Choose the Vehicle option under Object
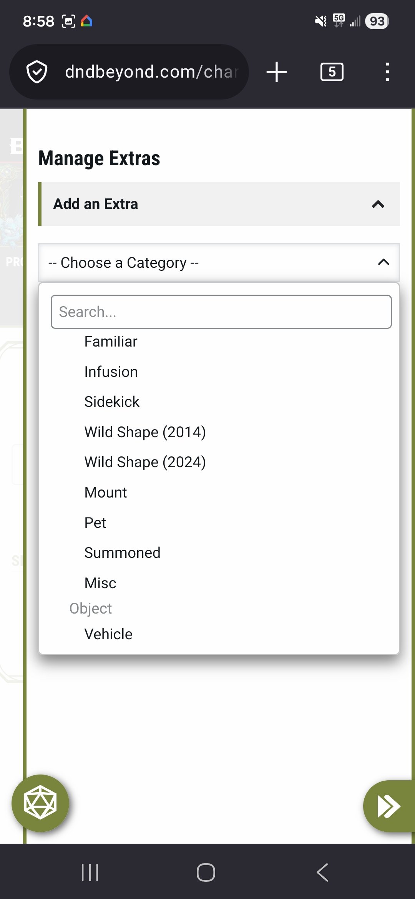This screenshot has height=899, width=415. point(108,634)
